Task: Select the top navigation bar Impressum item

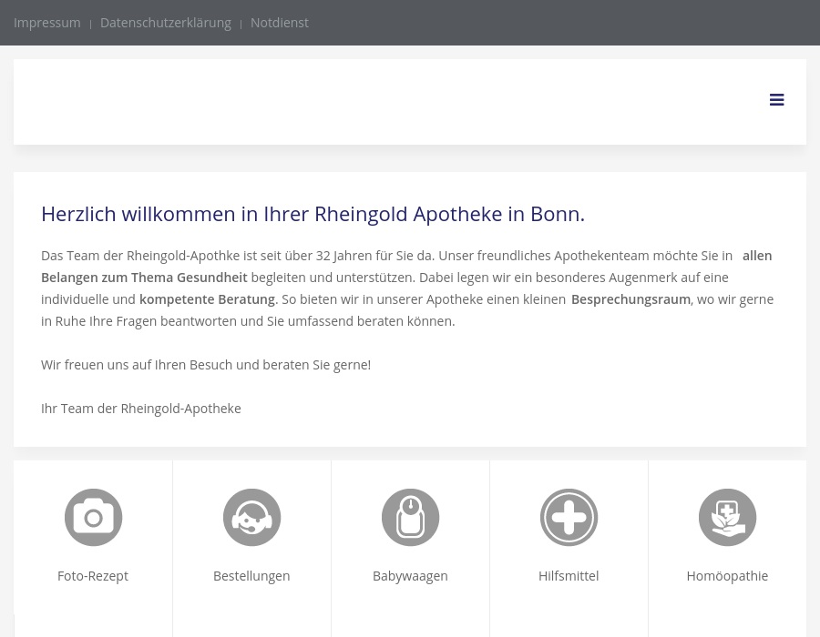Action: (46, 22)
